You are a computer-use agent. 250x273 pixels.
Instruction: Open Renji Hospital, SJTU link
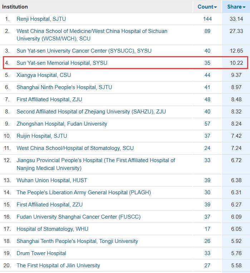(x=41, y=19)
